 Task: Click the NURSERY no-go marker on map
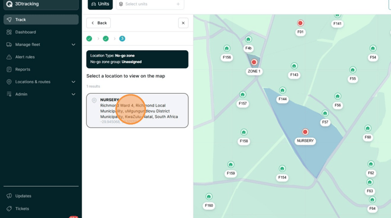point(305,132)
